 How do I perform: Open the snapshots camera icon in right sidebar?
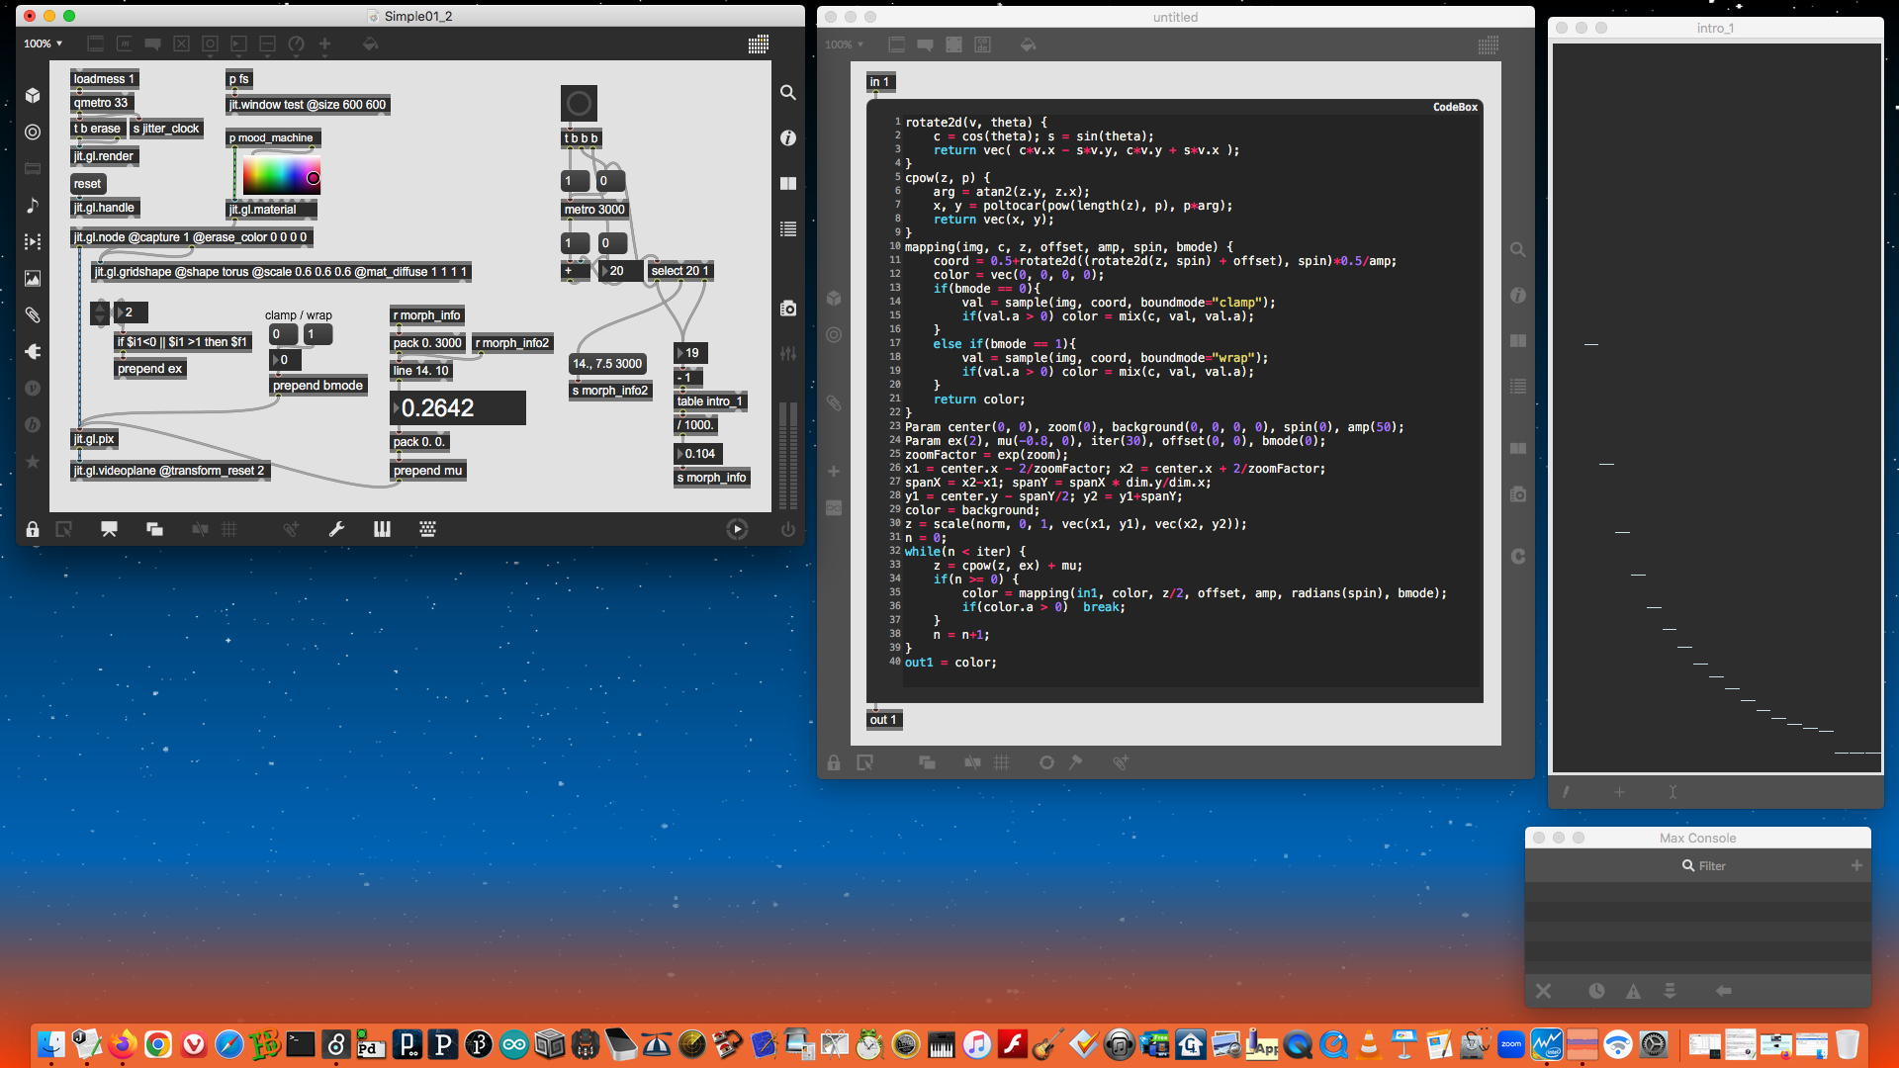point(788,309)
